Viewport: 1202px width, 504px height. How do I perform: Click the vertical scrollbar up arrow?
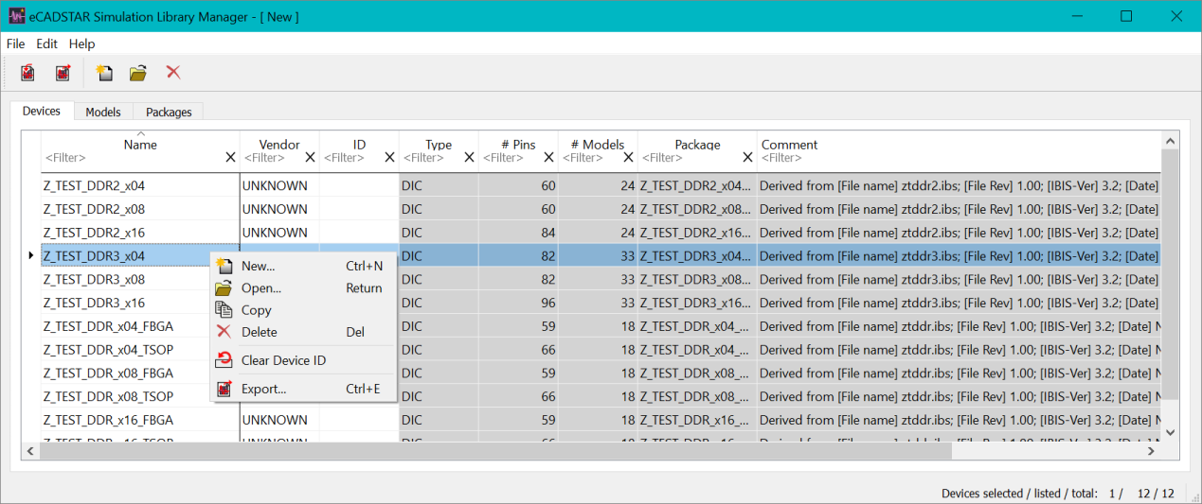(x=1170, y=141)
